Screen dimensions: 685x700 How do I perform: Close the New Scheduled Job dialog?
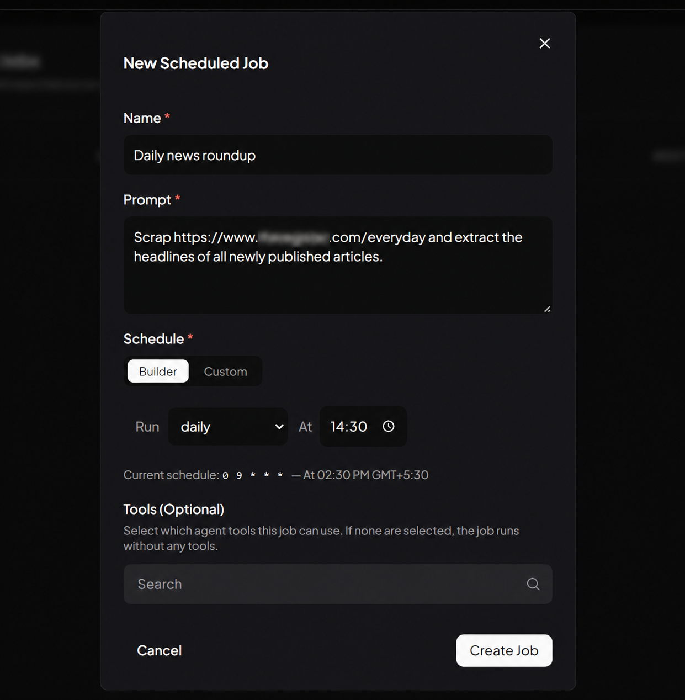(544, 44)
